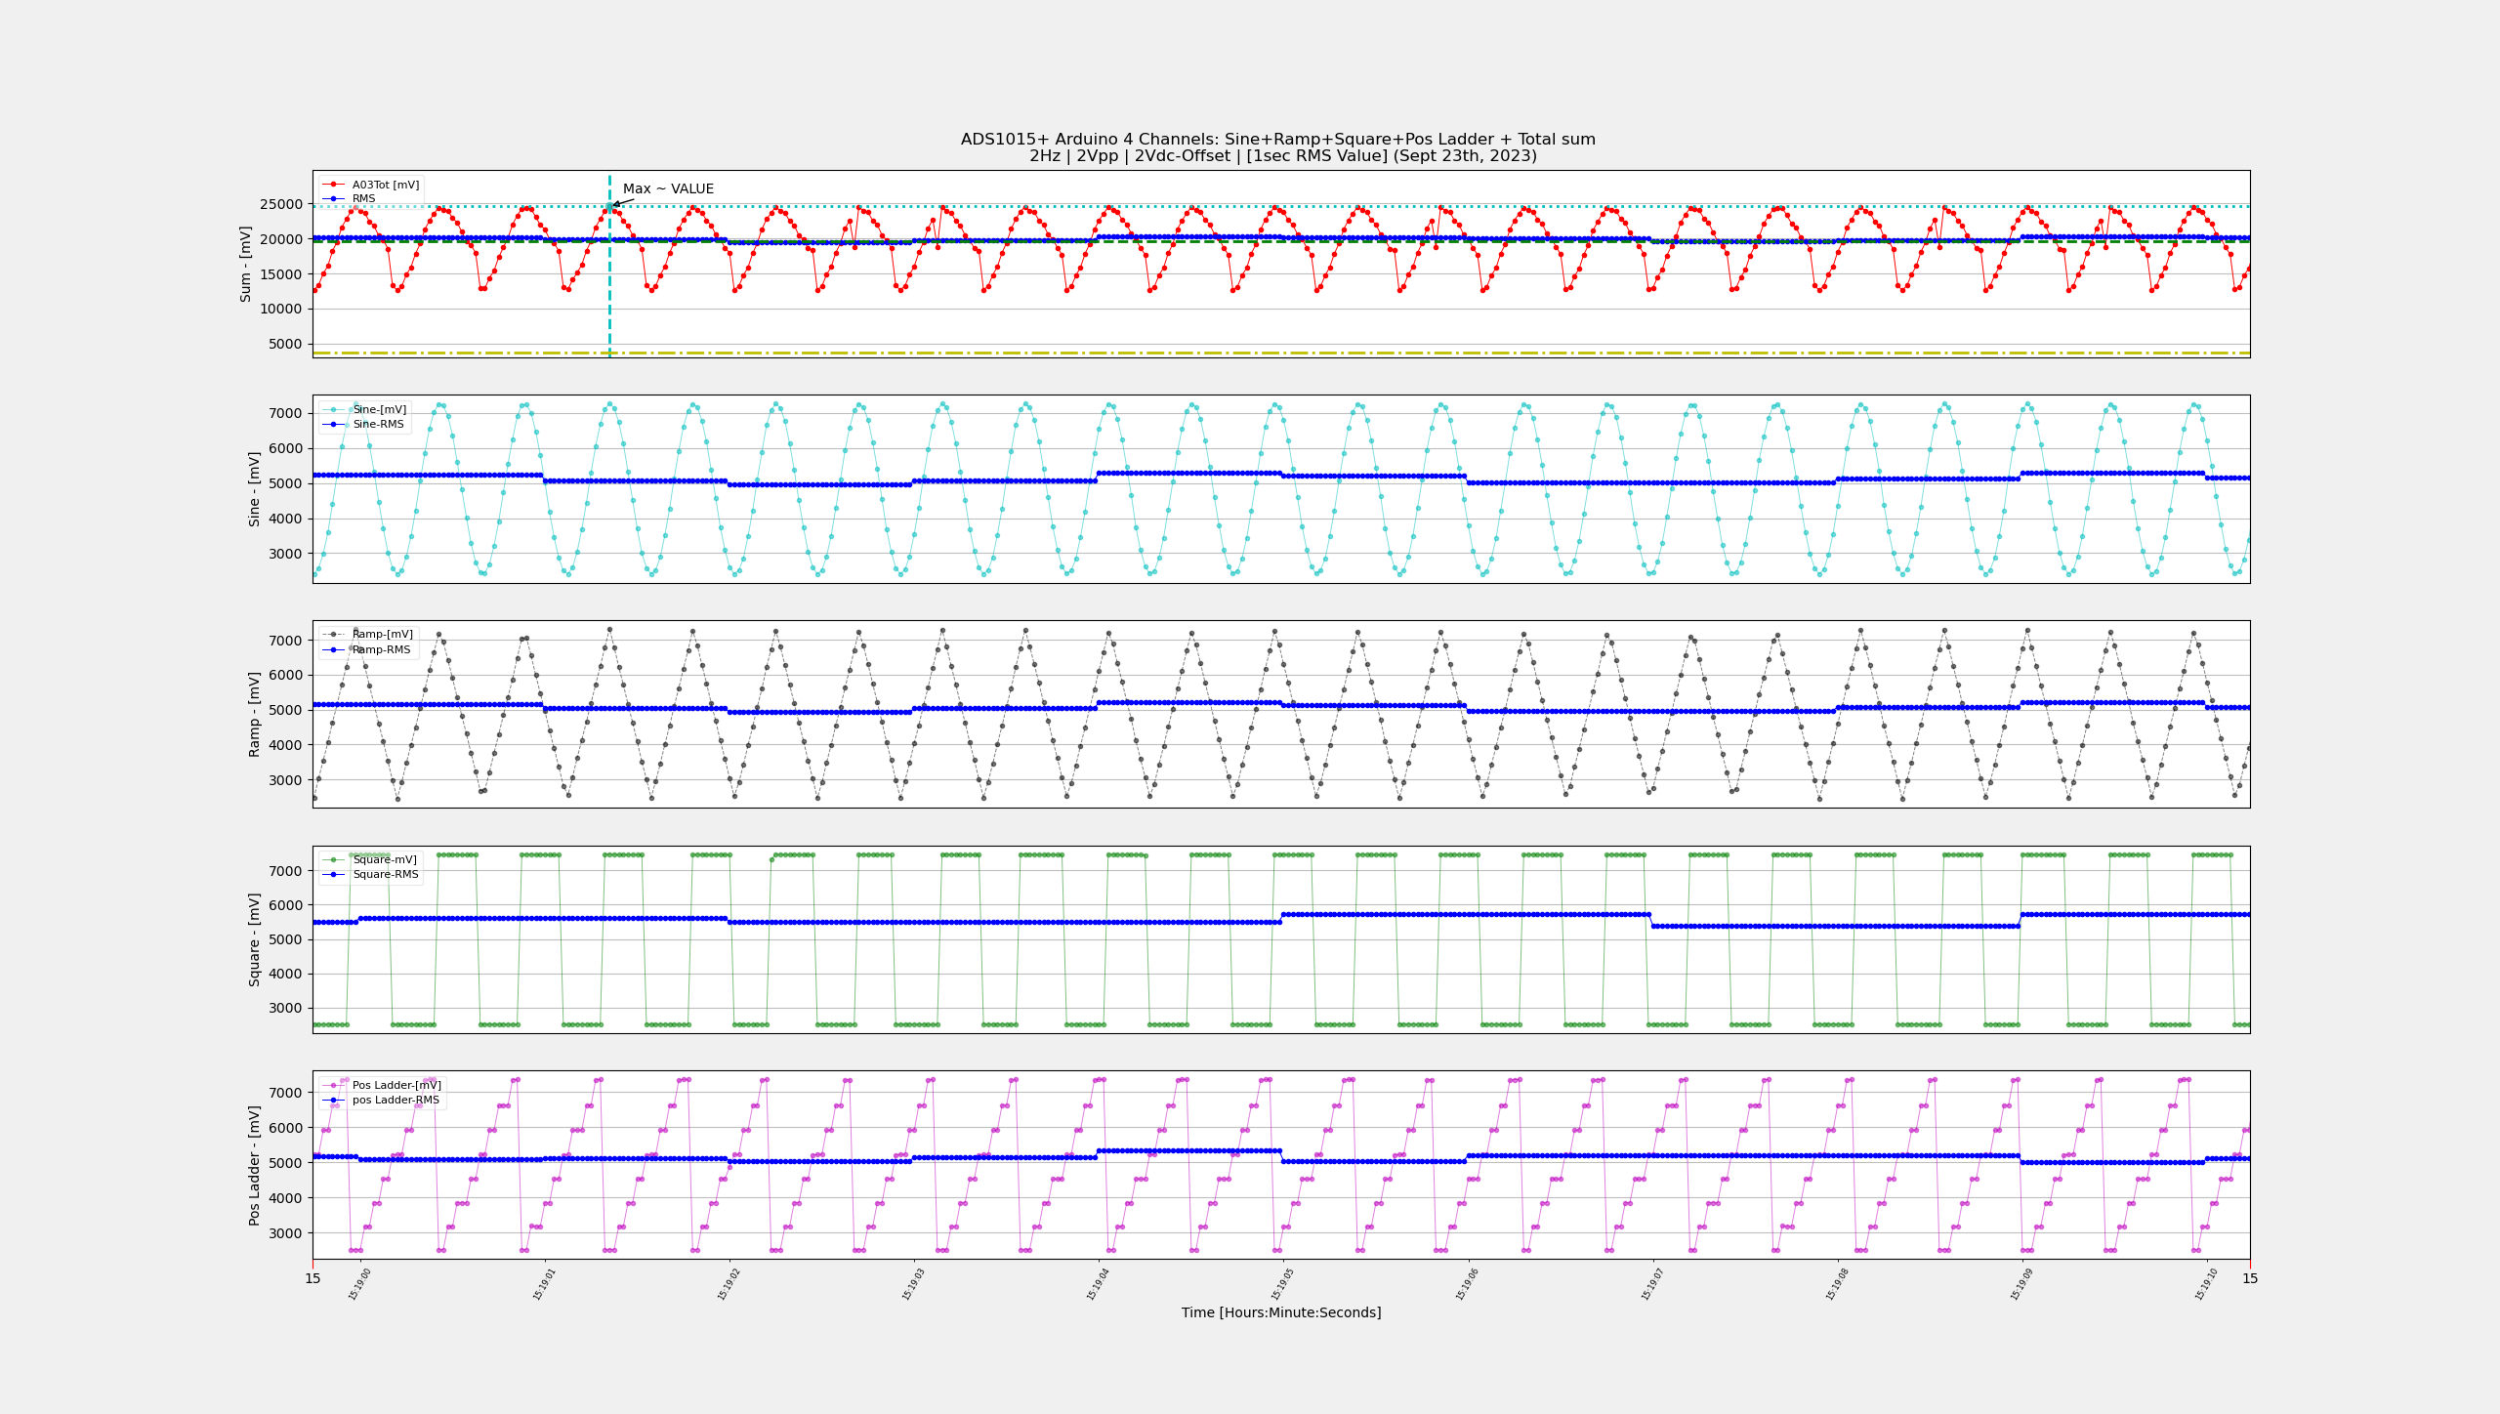Click the 'Sum - [mV]' y-axis label
This screenshot has height=1414, width=2500.
246,264
